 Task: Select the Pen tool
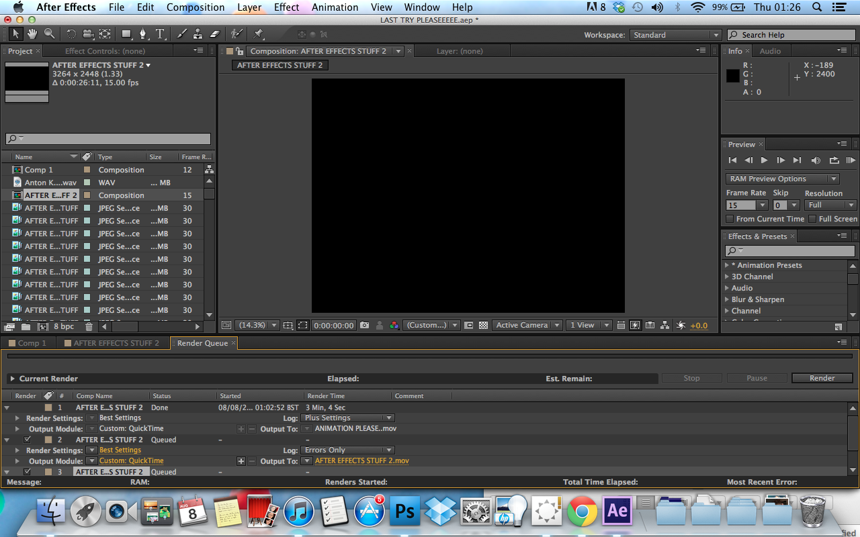click(x=143, y=34)
